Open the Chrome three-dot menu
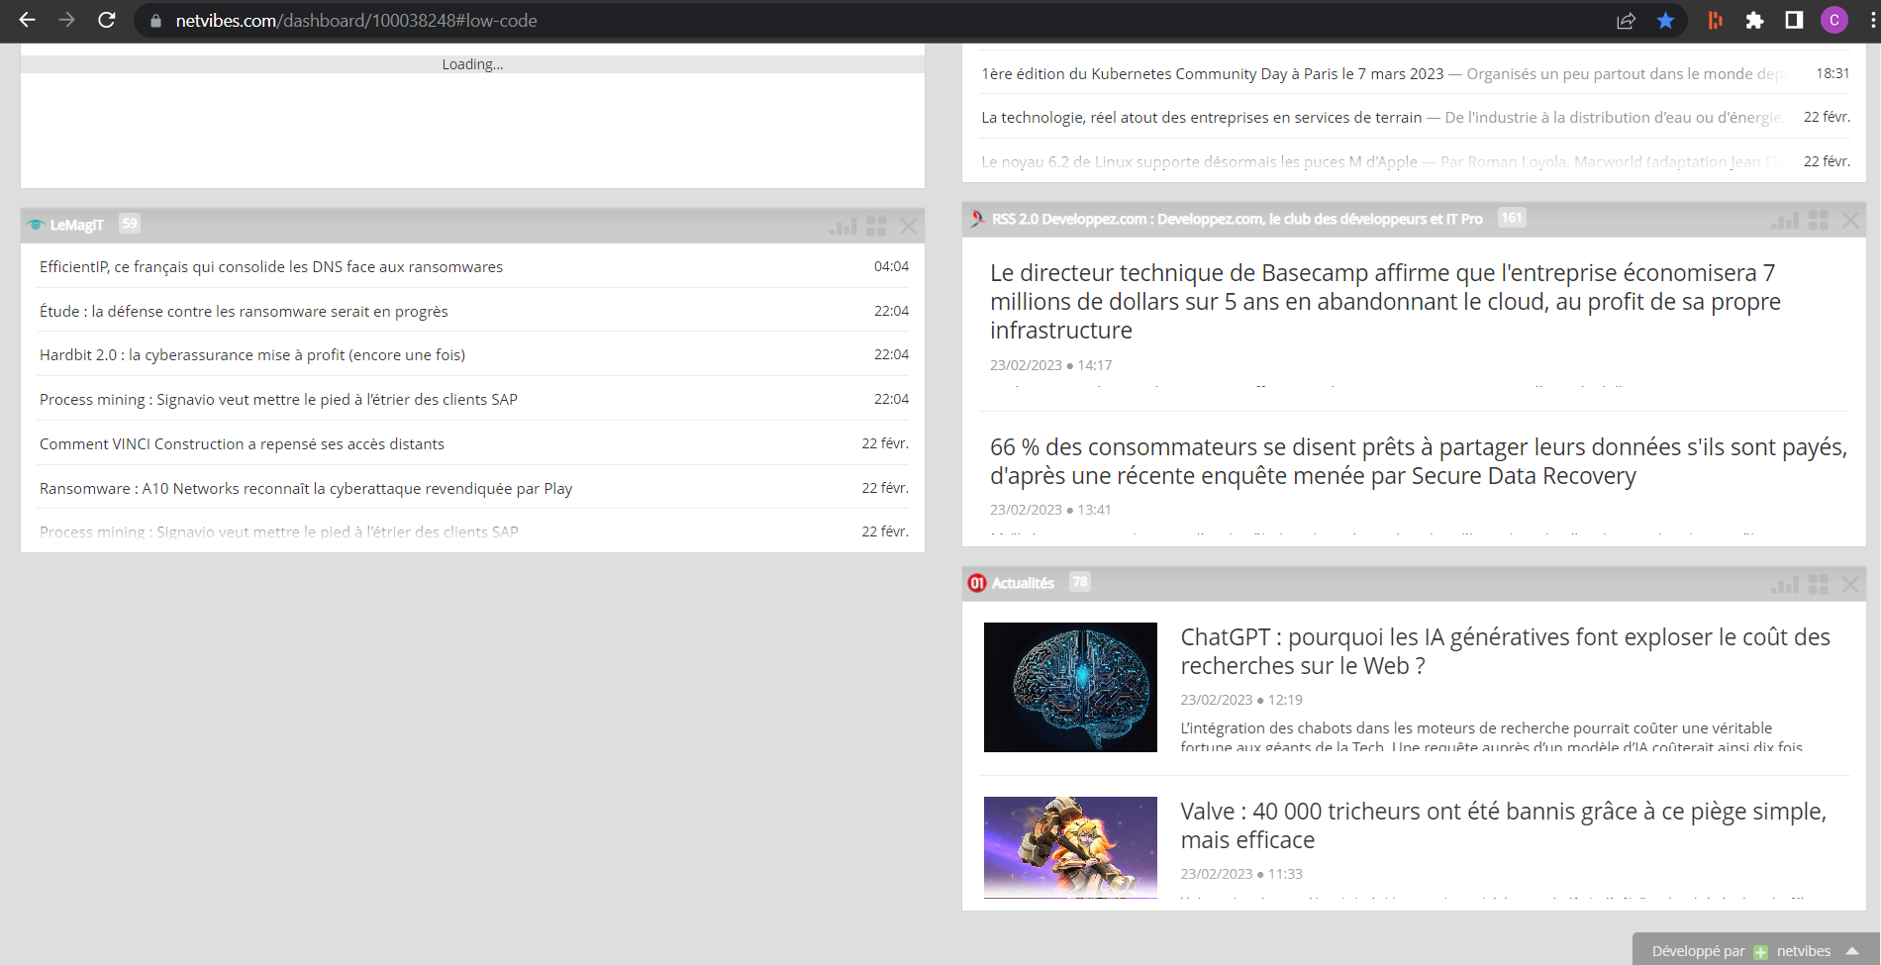This screenshot has width=1881, height=965. [1871, 21]
